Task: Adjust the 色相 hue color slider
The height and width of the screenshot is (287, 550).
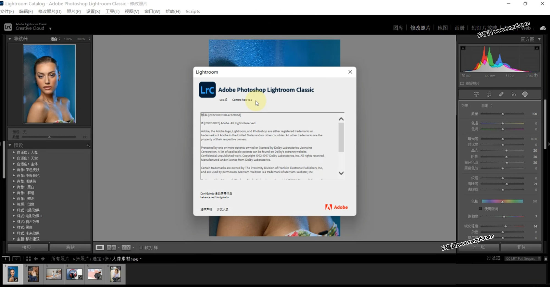Action: [502, 201]
